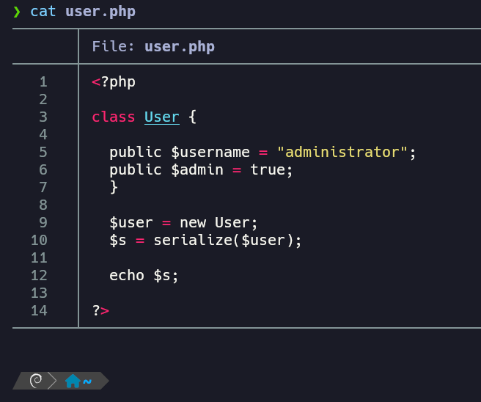
Task: Click the user.php filename in header
Action: (x=180, y=47)
